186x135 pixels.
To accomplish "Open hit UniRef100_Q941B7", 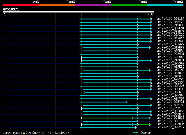I will tap(170, 19).
